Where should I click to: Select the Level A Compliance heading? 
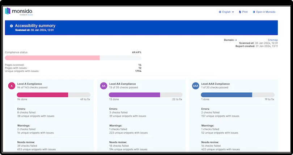click(x=30, y=84)
